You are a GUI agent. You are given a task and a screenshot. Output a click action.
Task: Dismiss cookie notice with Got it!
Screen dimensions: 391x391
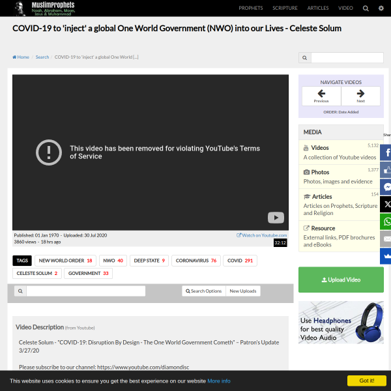pyautogui.click(x=366, y=381)
